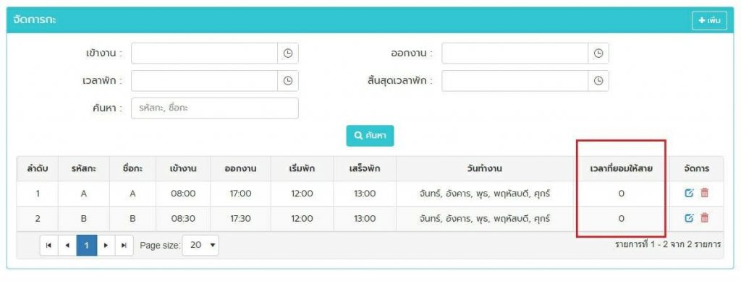This screenshot has width=741, height=281.
Task: Go to previous page in pager
Action: click(67, 245)
